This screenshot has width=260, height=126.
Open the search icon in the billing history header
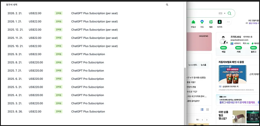point(167,5)
